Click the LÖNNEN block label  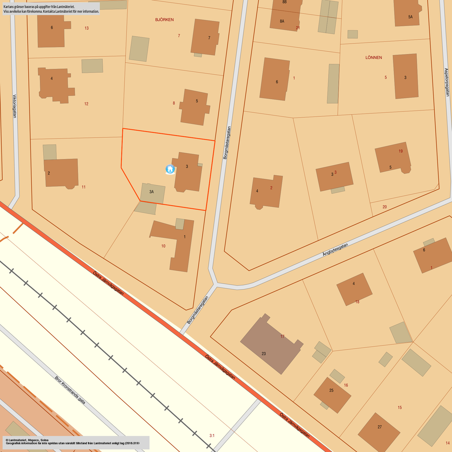pos(373,57)
